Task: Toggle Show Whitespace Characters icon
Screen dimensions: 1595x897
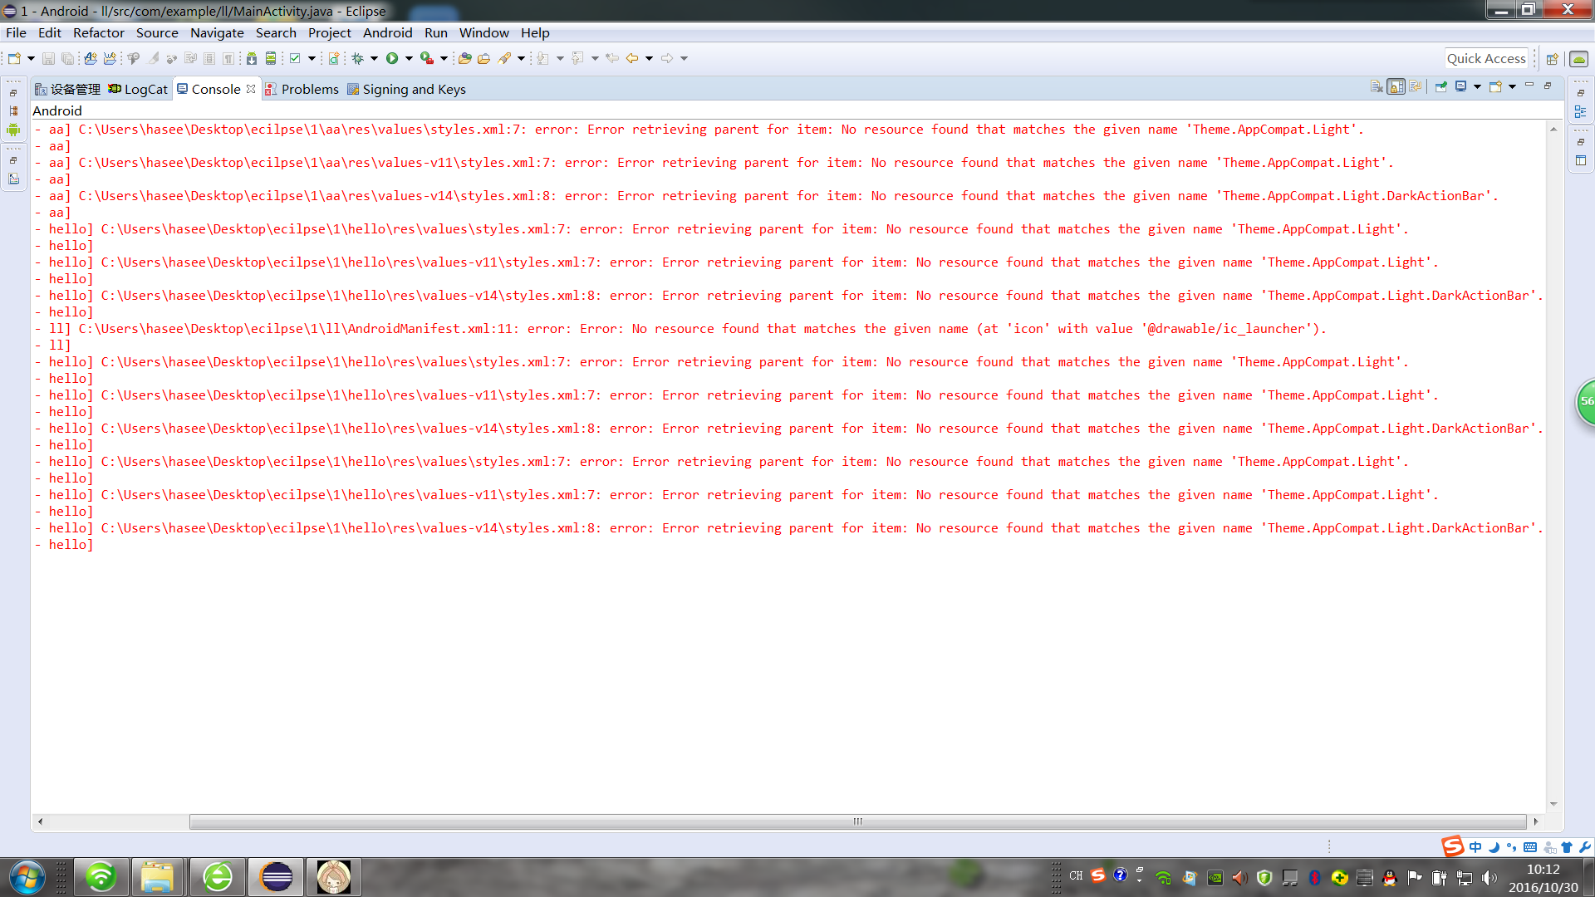Action: click(228, 58)
